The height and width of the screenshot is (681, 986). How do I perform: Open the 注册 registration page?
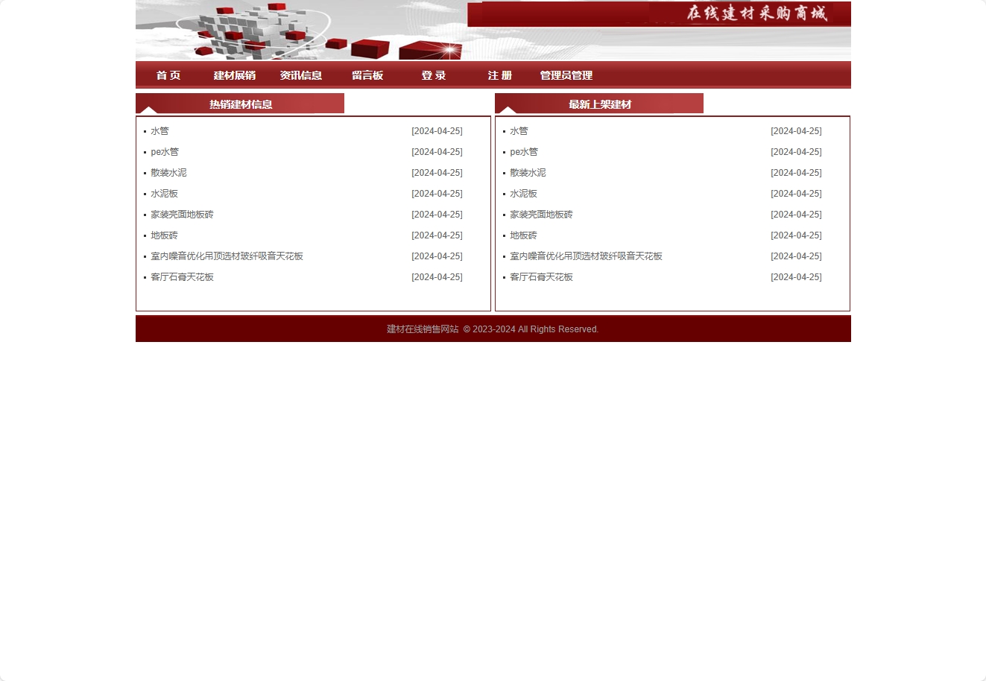499,75
